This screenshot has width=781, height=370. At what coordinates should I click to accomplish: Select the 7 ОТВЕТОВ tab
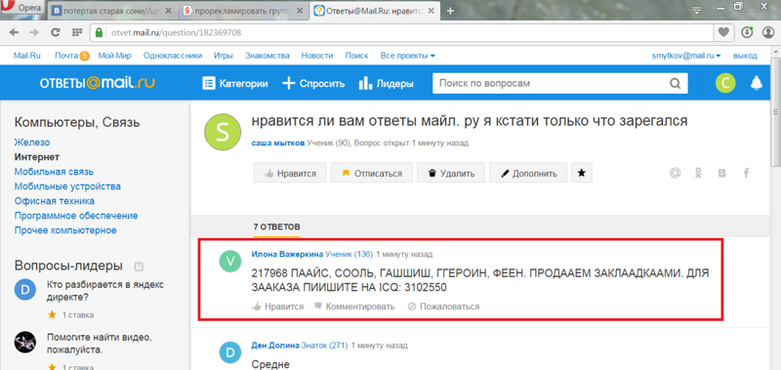276,227
